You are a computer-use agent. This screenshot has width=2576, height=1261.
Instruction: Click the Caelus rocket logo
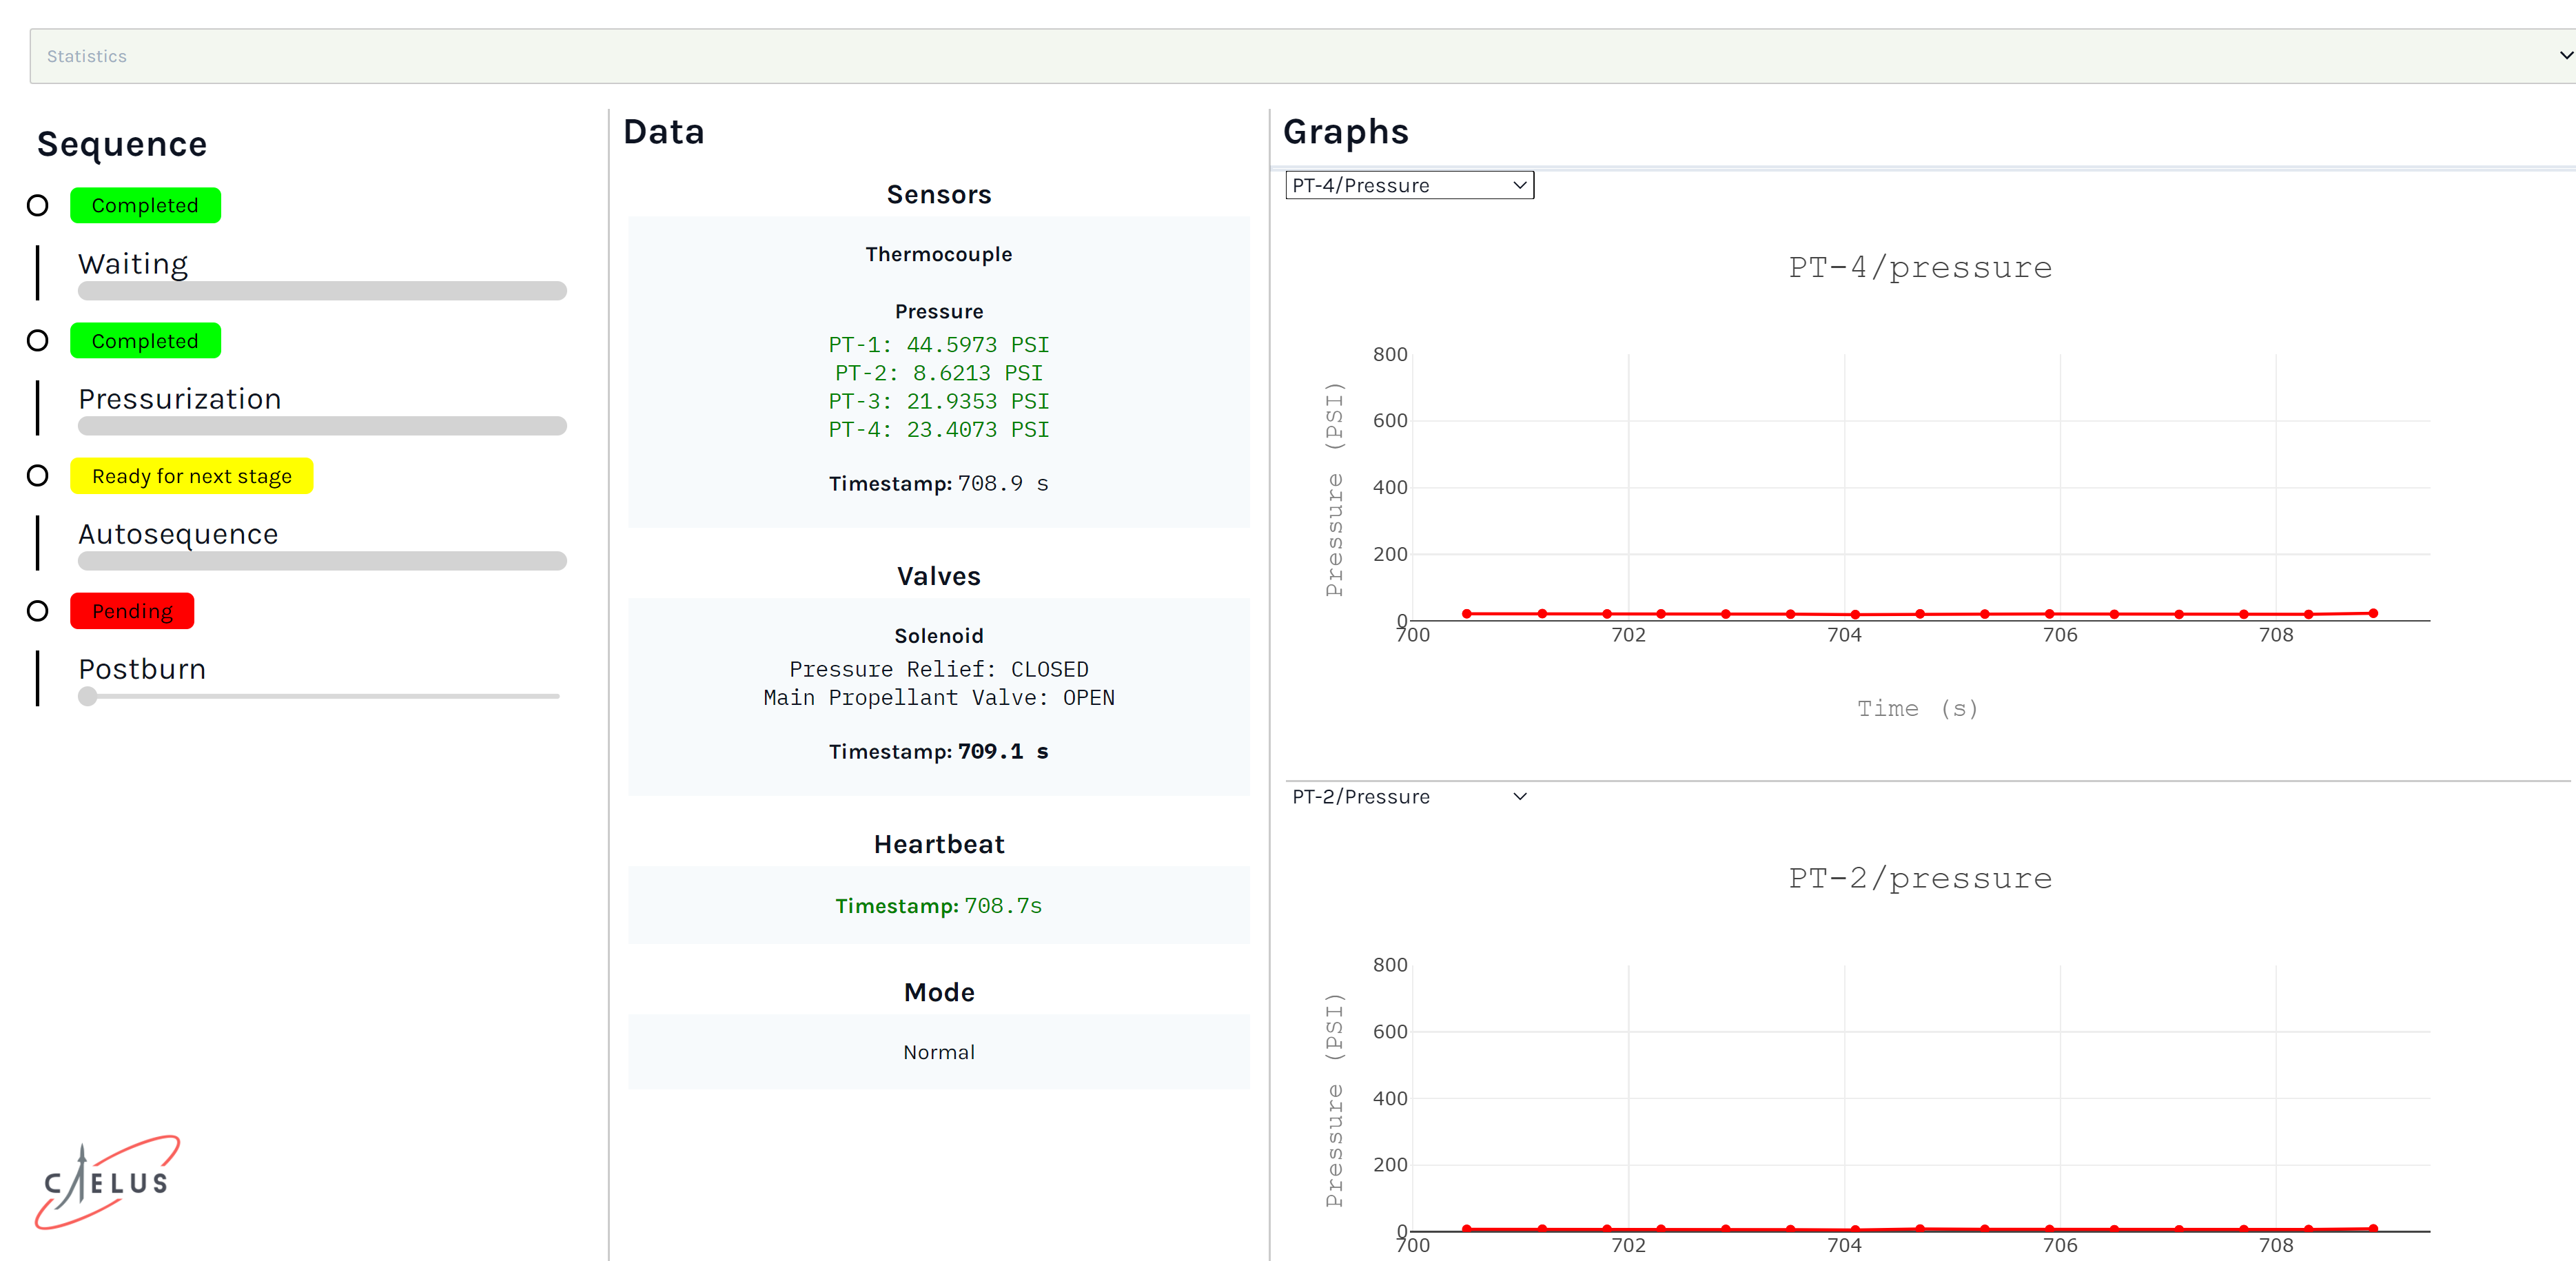point(107,1181)
